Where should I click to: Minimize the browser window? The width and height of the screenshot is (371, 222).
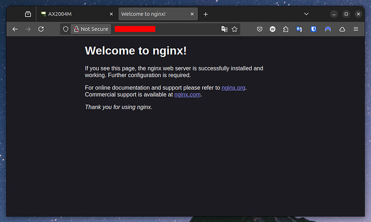pos(334,14)
